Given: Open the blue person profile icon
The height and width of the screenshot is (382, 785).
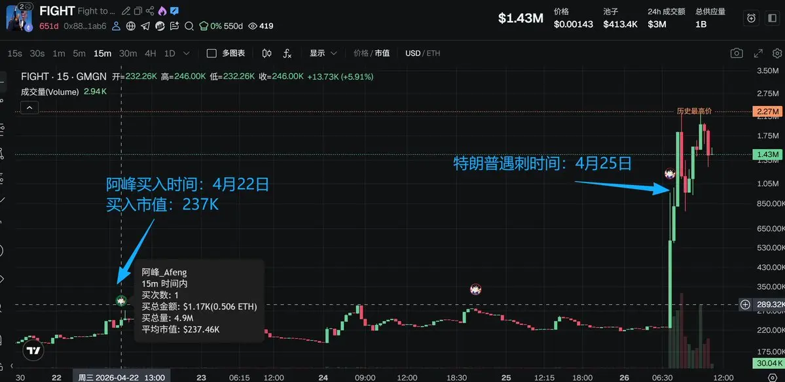Looking at the screenshot, I should tap(116, 26).
